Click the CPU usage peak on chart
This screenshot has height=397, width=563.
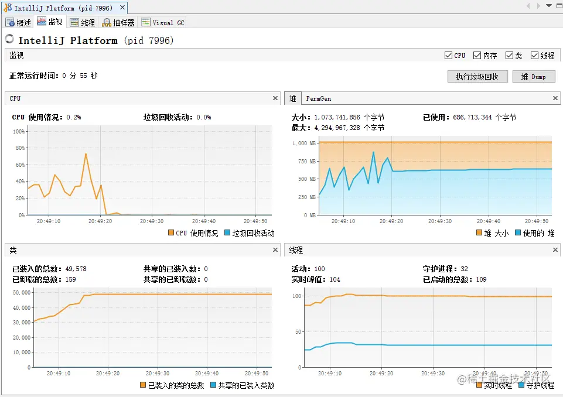(x=86, y=154)
